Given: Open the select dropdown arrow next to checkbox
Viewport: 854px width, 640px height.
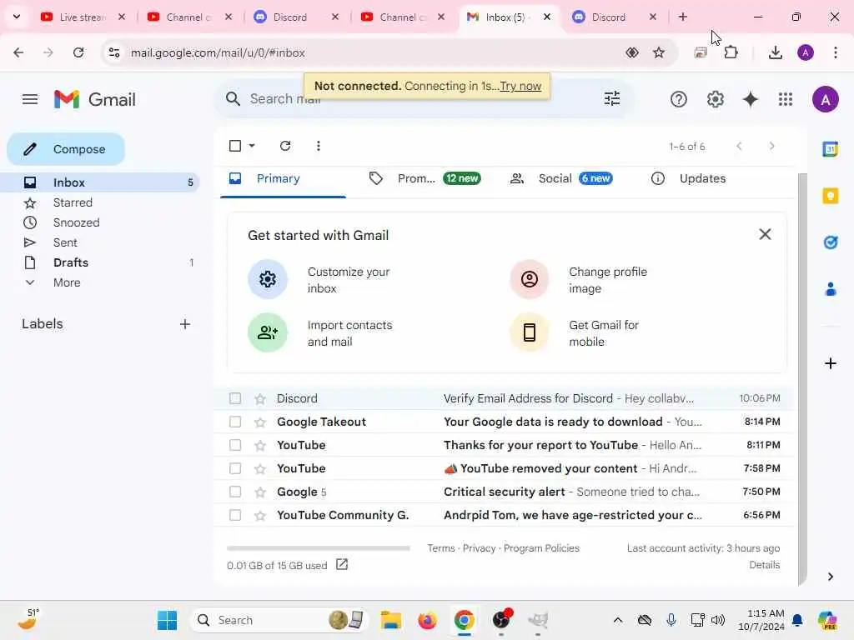Looking at the screenshot, I should point(252,145).
